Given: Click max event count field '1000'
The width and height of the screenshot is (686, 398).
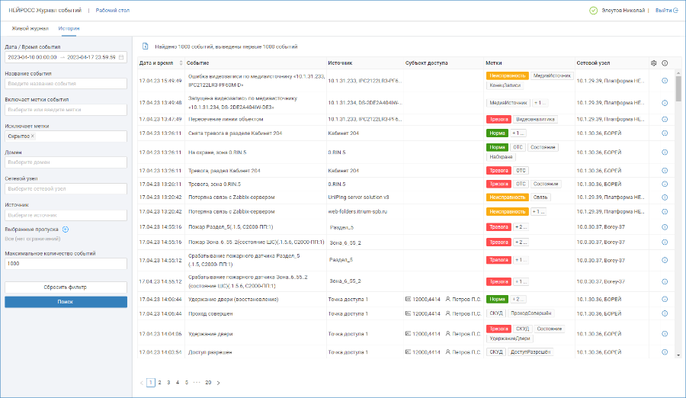Looking at the screenshot, I should pyautogui.click(x=66, y=264).
